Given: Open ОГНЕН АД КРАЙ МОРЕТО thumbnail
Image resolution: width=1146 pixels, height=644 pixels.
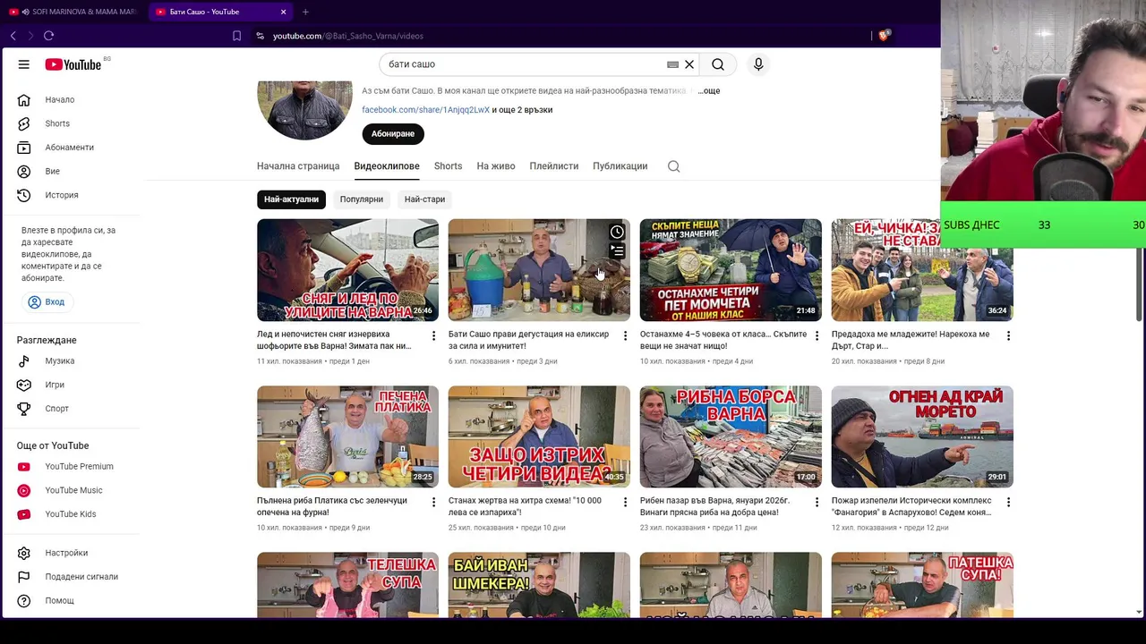Looking at the screenshot, I should click(x=922, y=436).
